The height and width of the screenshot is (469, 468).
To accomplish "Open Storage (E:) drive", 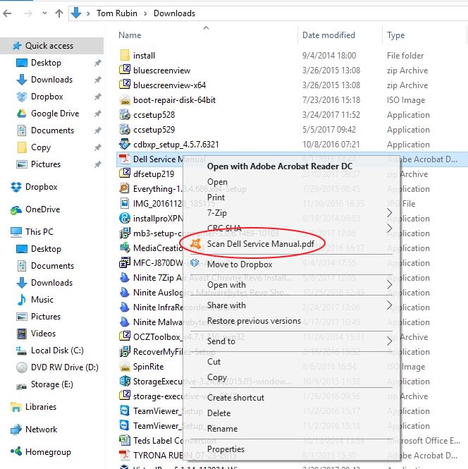I will pos(51,384).
